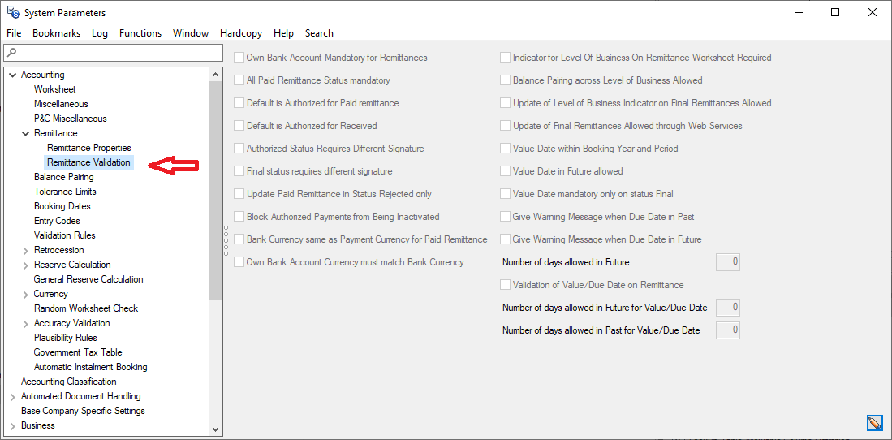Check Block Authorized Payments from Being Inactivated

239,217
